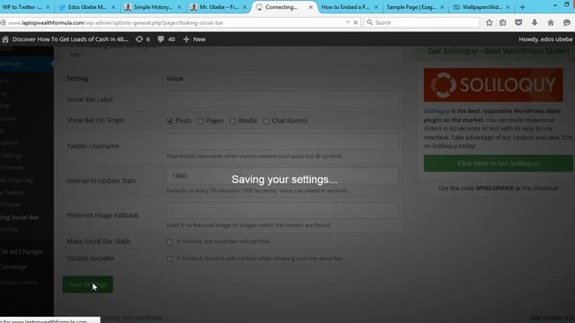
Task: Toggle the Posts checkbox
Action: (x=170, y=121)
